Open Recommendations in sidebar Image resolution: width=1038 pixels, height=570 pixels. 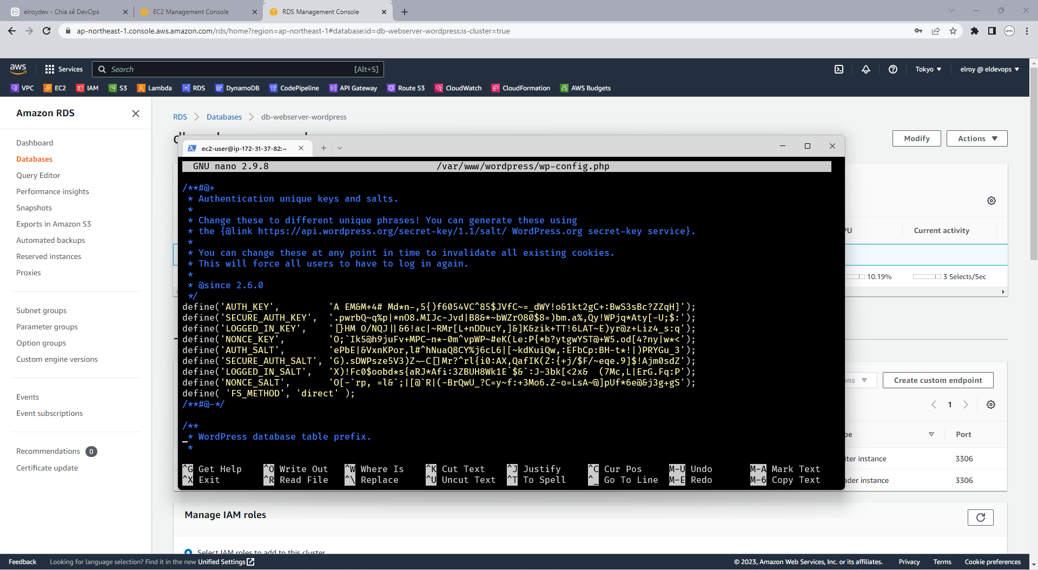coord(48,451)
